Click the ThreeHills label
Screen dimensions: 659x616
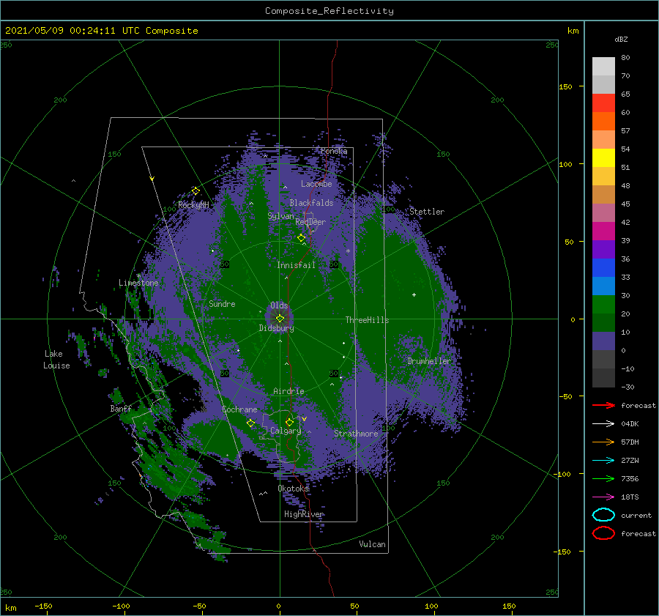367,320
